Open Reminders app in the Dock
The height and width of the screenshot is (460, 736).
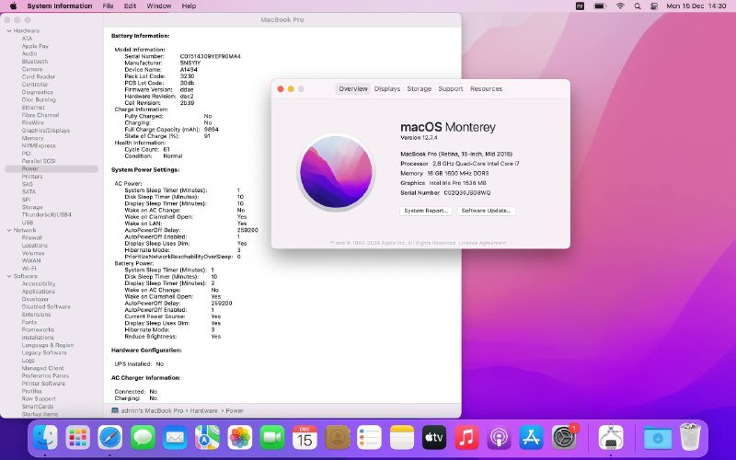(370, 438)
